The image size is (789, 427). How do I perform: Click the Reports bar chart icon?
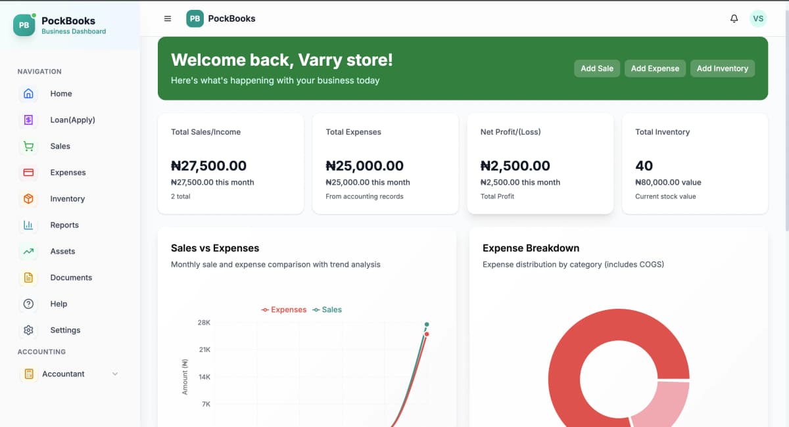[28, 225]
